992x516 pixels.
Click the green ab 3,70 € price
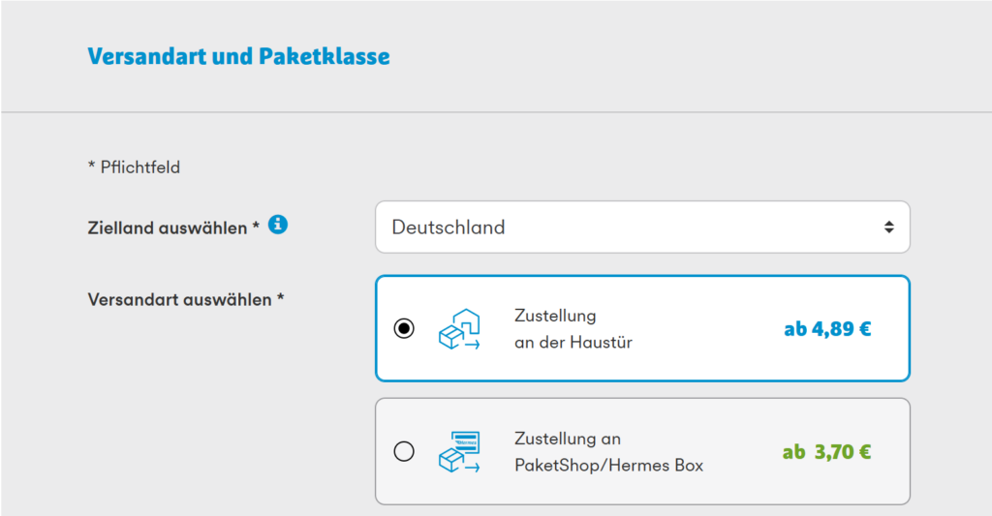826,451
